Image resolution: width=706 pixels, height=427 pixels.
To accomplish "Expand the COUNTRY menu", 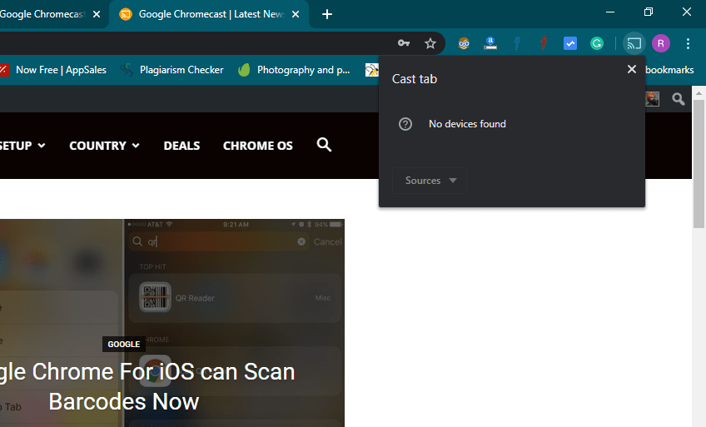I will click(x=104, y=146).
